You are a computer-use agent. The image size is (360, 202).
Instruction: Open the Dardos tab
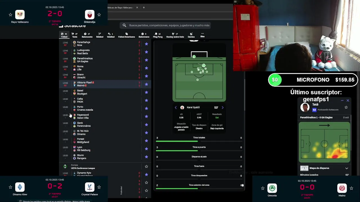coord(191,35)
